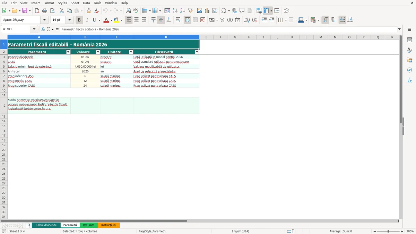Screen dimensions: 416x234
Task: Open font color dropdown arrow
Action: tap(112, 20)
